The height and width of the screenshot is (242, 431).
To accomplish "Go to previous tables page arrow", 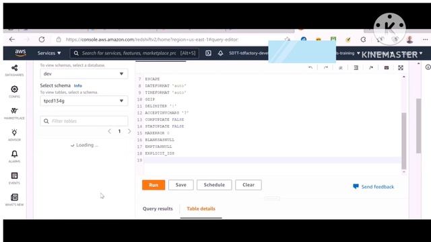I will coord(109,132).
